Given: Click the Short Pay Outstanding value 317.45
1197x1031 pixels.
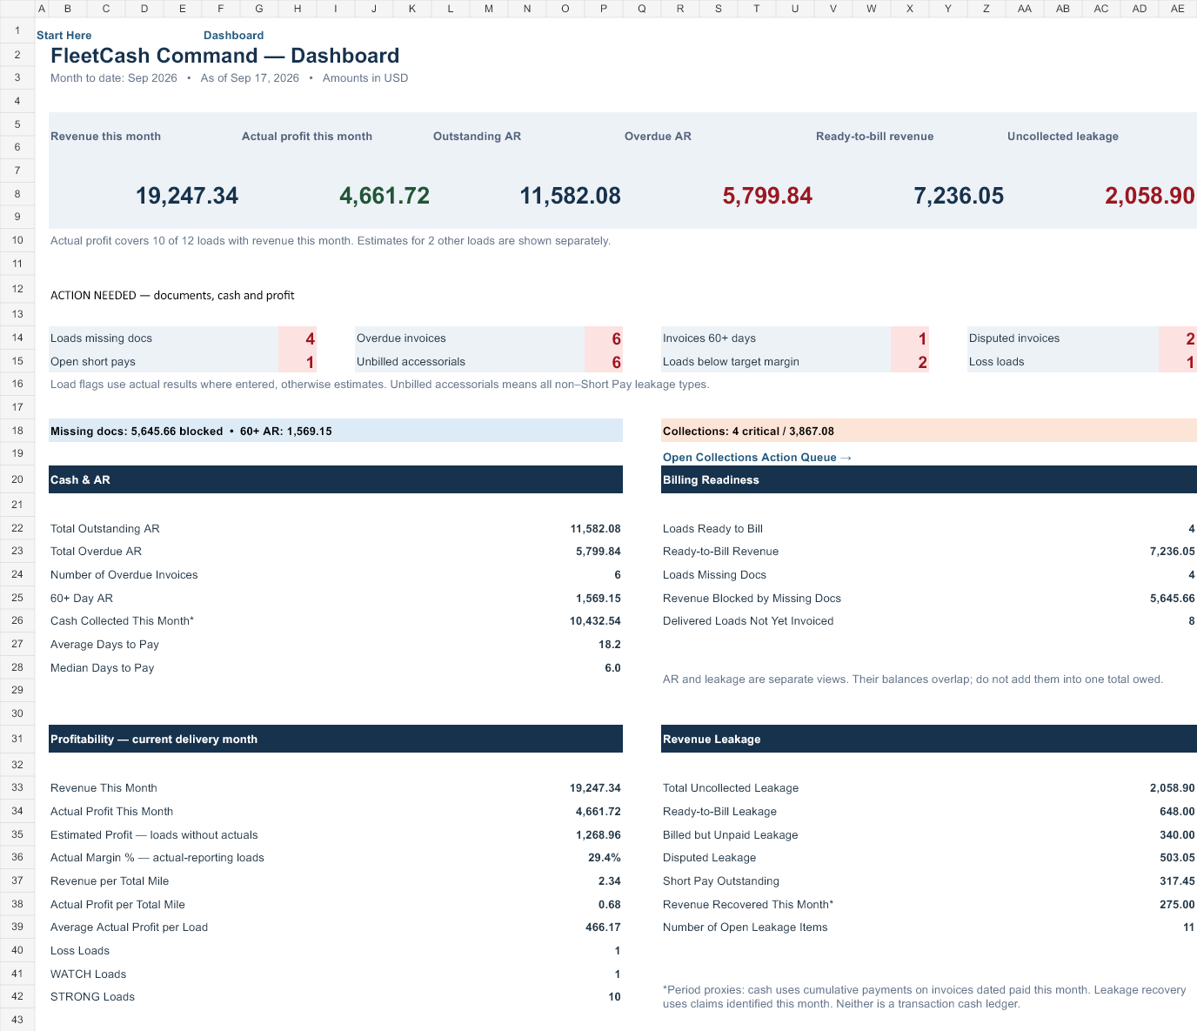Looking at the screenshot, I should coord(1177,881).
